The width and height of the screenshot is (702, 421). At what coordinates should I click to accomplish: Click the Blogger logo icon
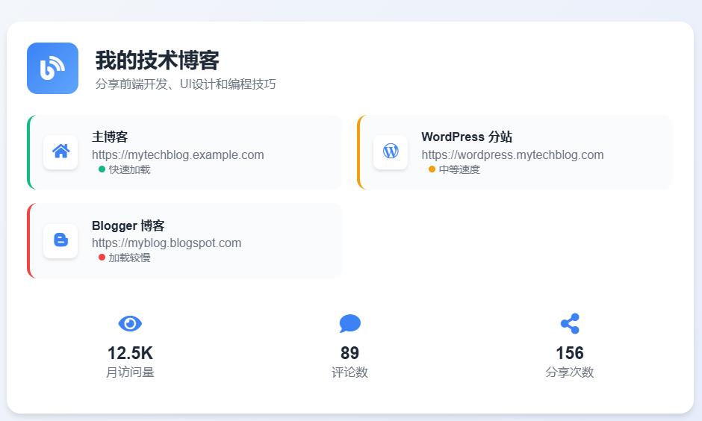[60, 240]
